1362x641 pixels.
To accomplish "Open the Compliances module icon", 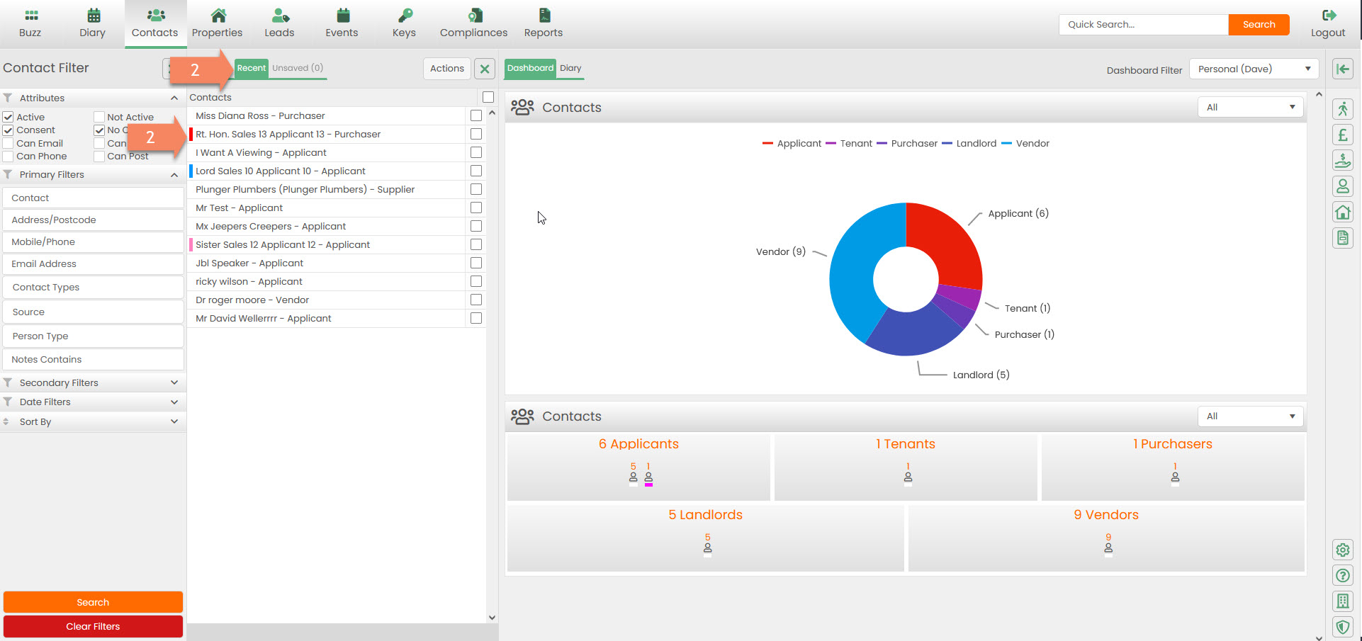I will click(474, 16).
